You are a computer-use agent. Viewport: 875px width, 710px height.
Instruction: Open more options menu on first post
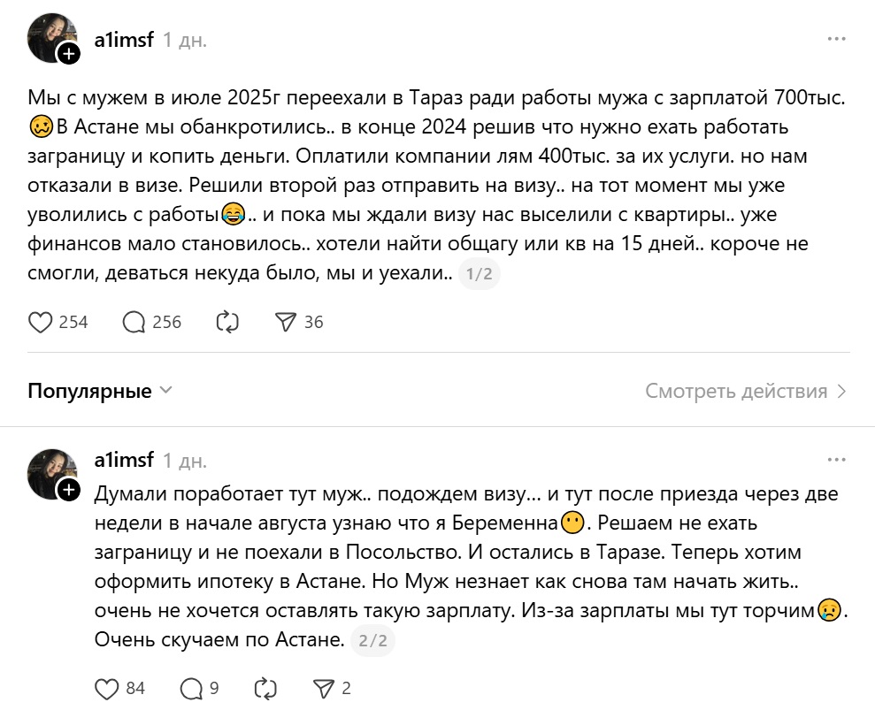click(836, 40)
